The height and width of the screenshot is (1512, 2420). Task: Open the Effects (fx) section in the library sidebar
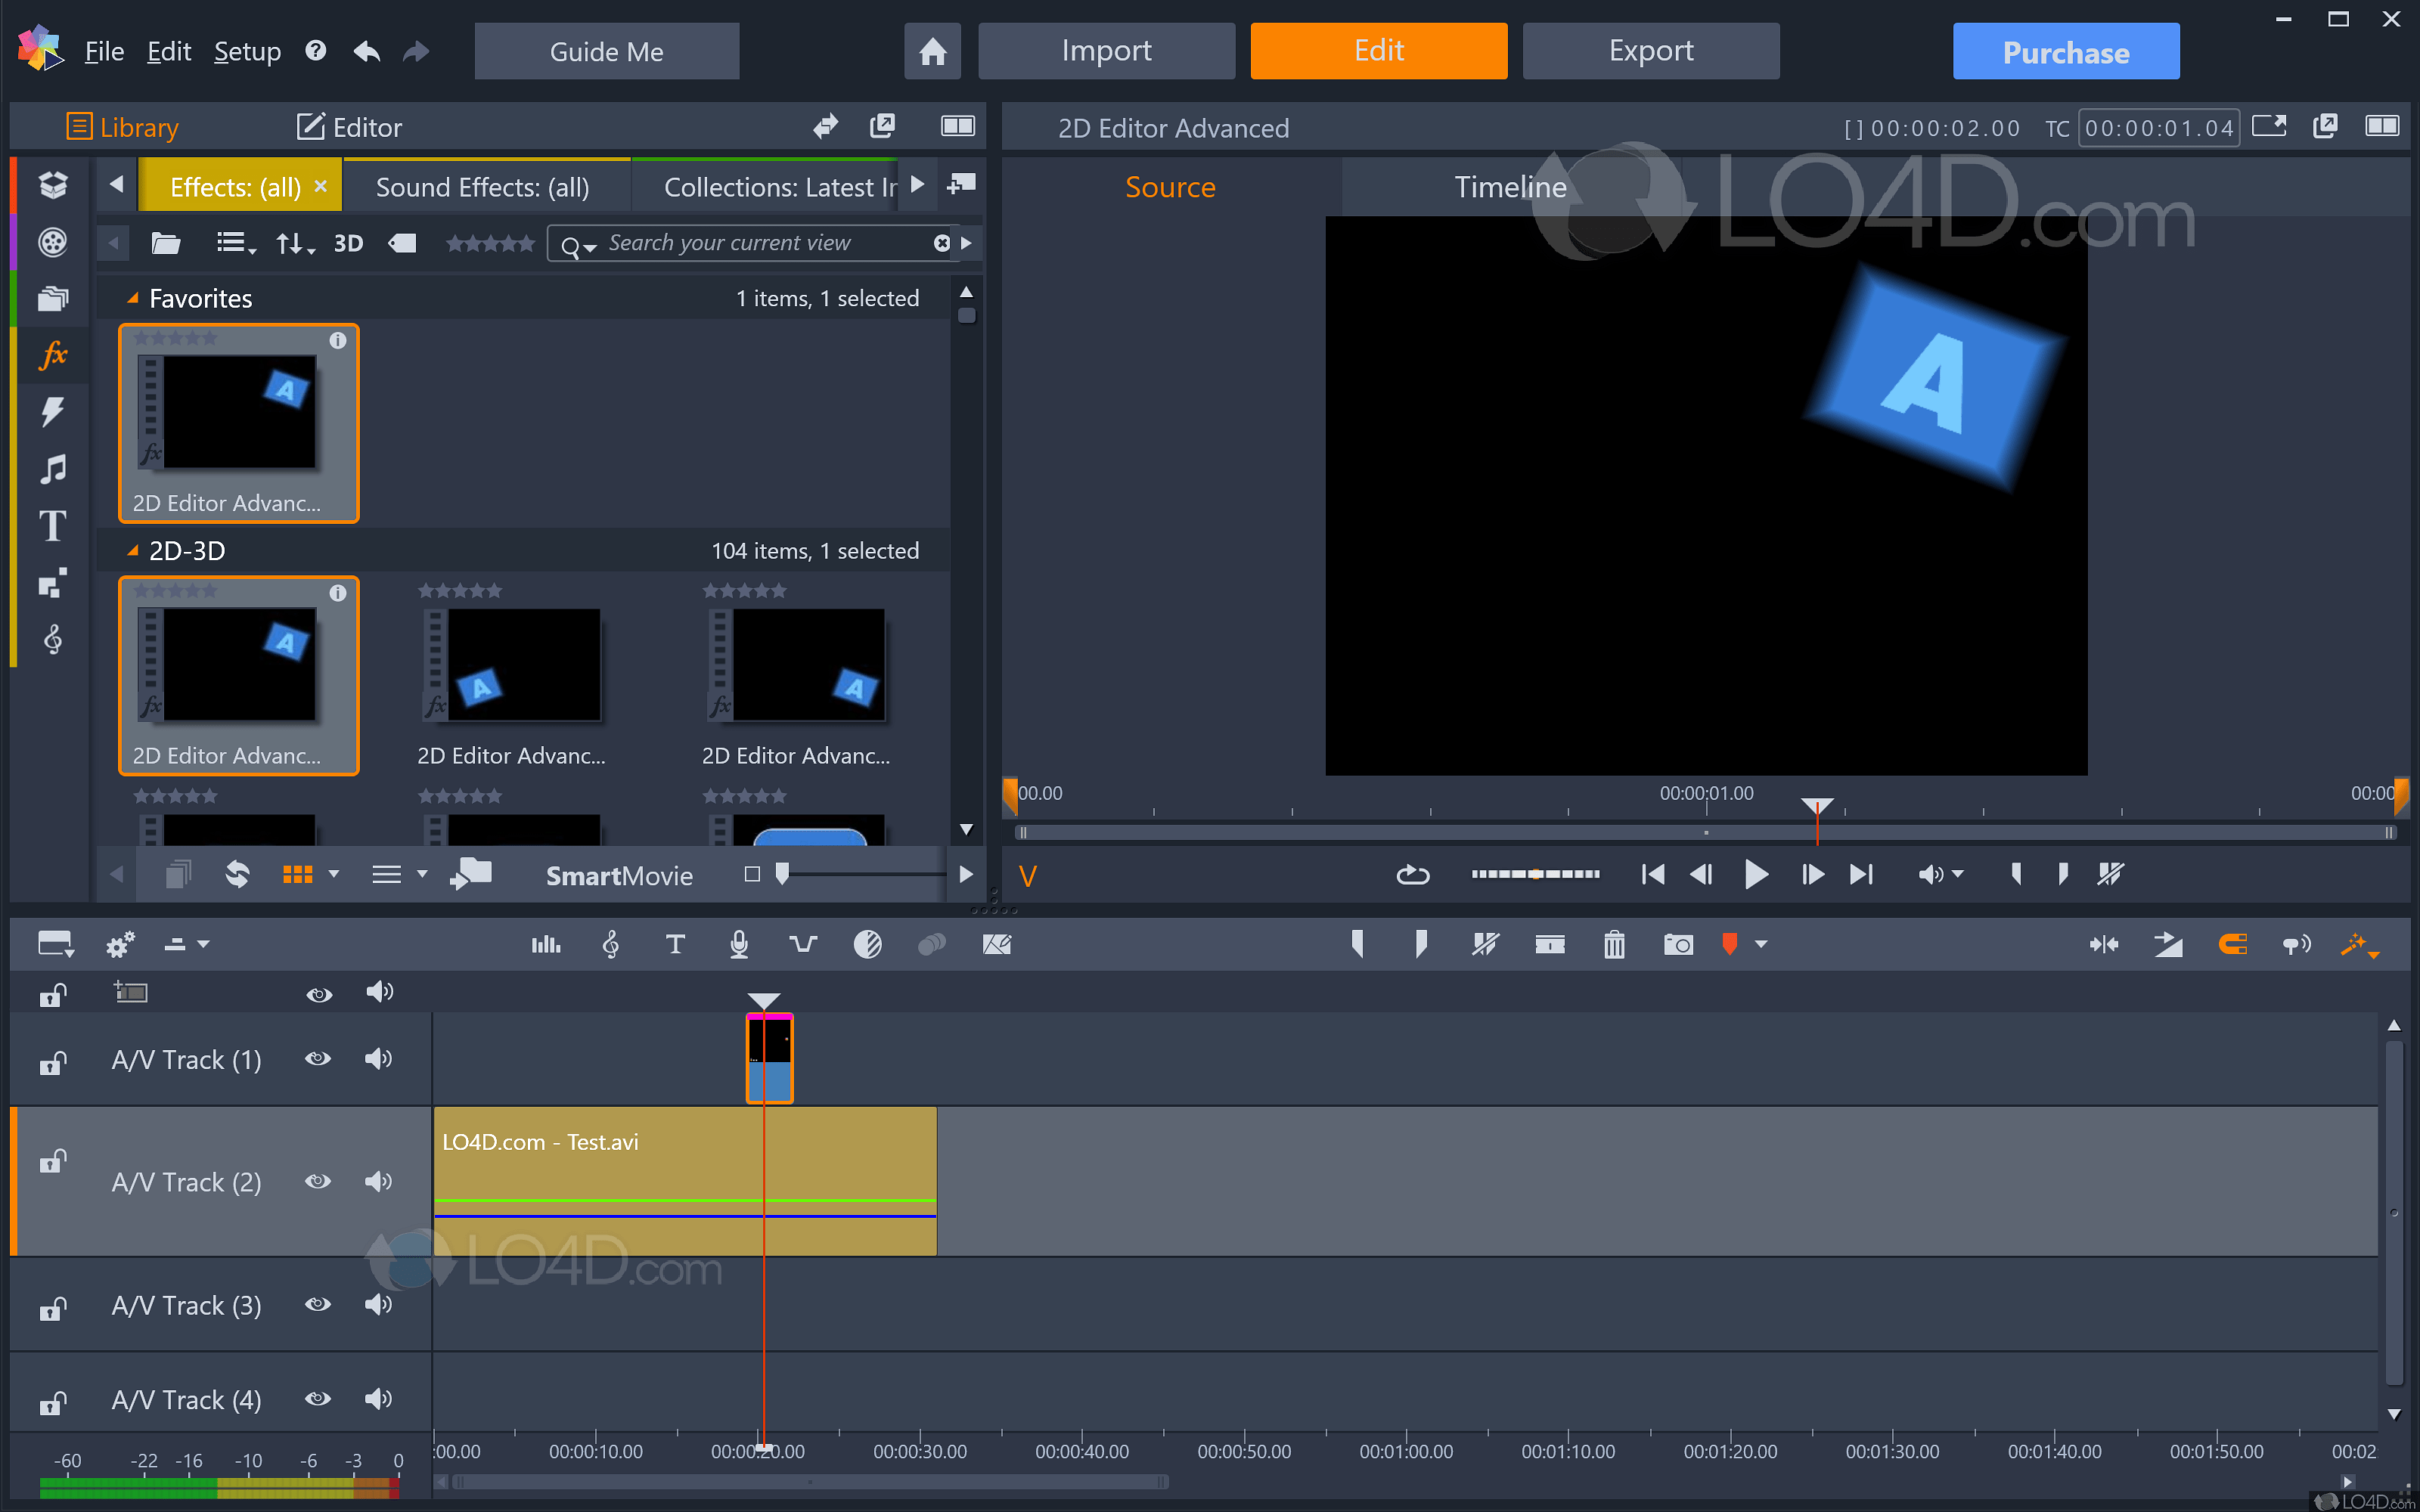click(x=52, y=355)
